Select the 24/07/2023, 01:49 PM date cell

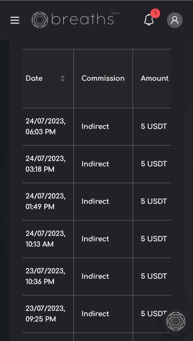[x=45, y=201]
